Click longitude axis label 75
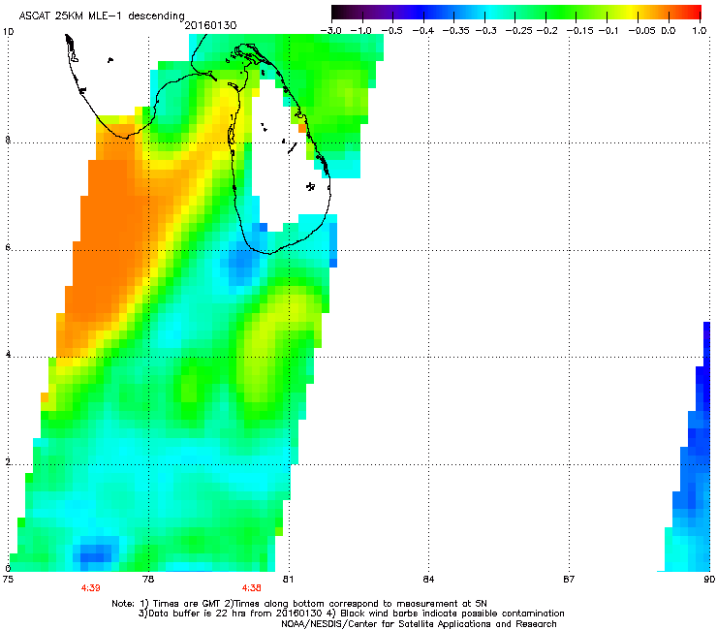 click(x=8, y=580)
